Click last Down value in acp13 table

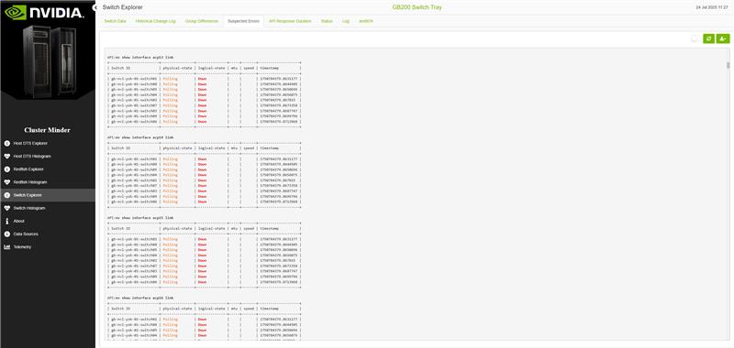coord(202,122)
